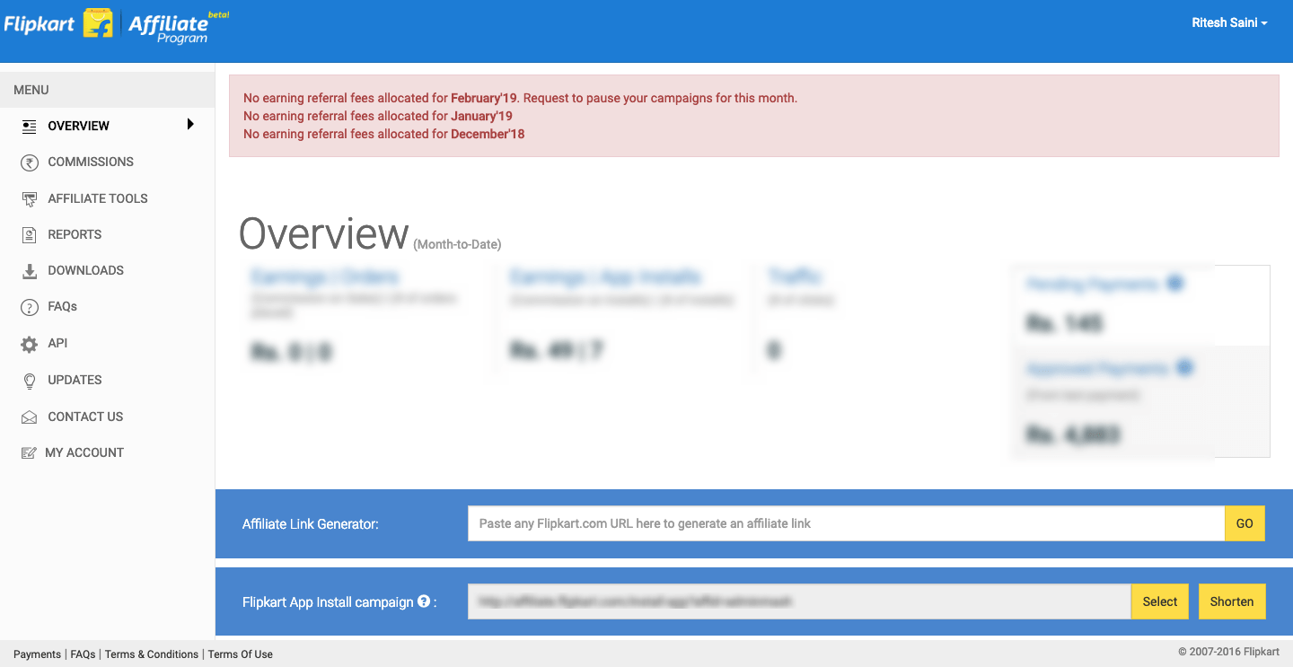
Task: Open Reports via its document icon
Action: 28,234
